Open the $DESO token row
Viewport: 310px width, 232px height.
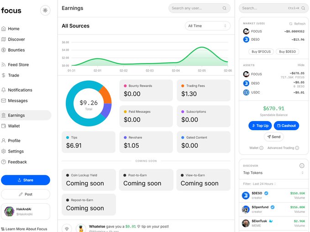[x=273, y=195]
